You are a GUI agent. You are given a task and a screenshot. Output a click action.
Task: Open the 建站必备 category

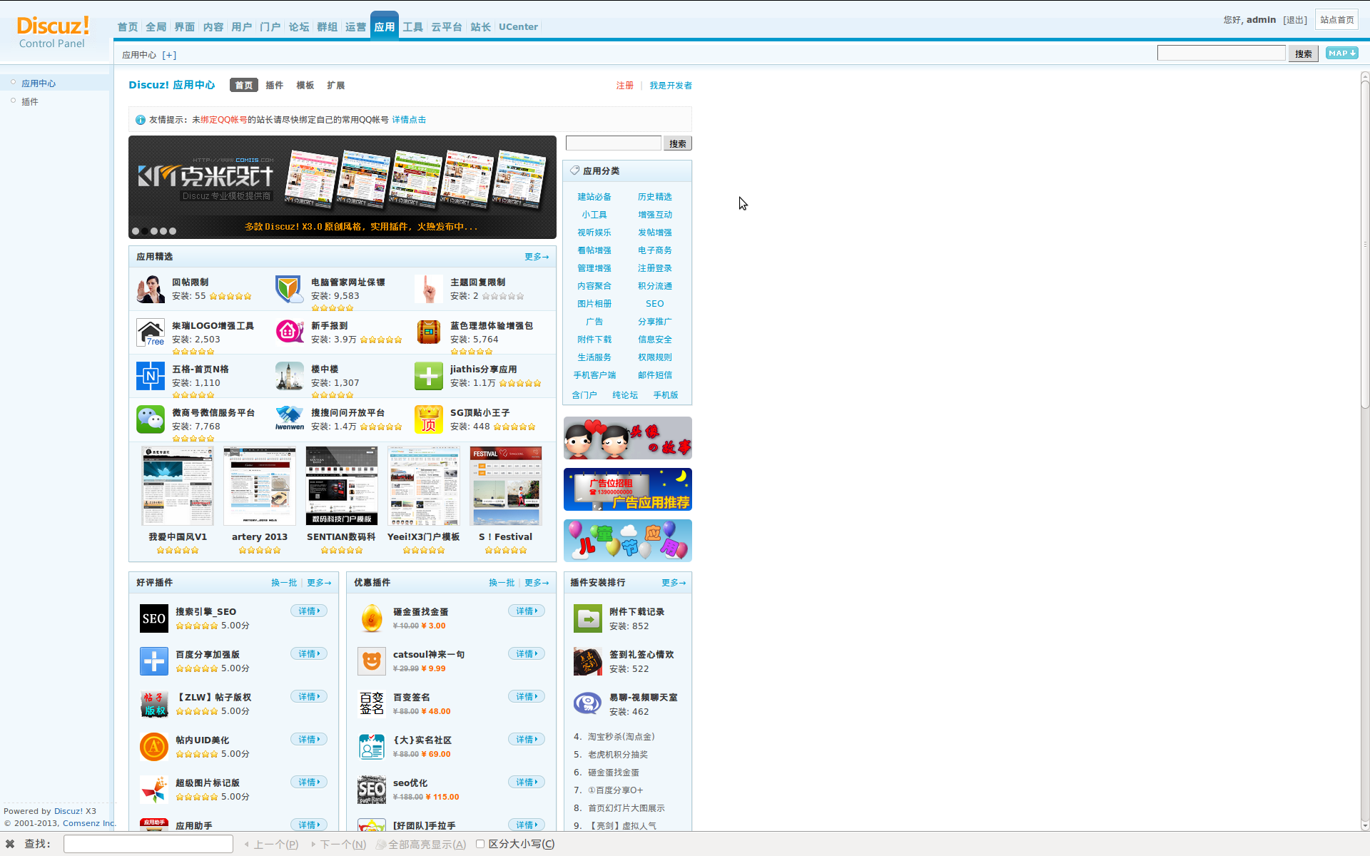(594, 197)
